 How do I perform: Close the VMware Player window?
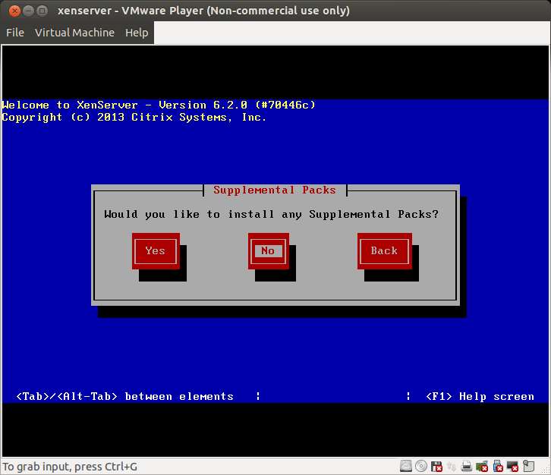point(14,11)
